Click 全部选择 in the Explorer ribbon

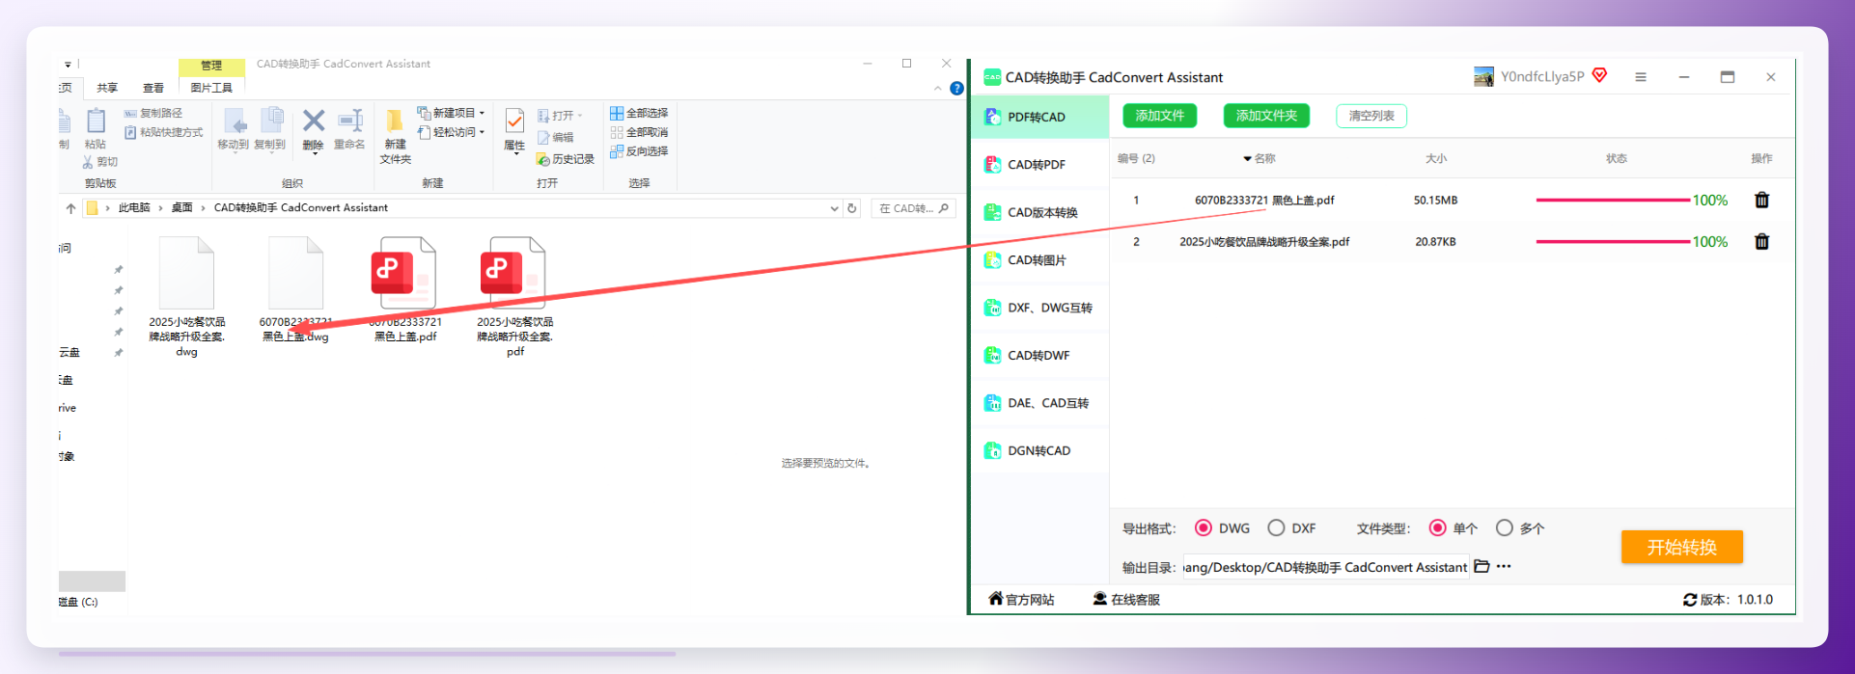[x=639, y=113]
